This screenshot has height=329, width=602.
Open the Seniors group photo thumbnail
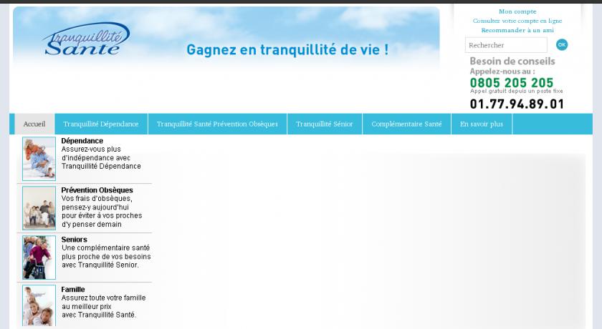tap(39, 257)
